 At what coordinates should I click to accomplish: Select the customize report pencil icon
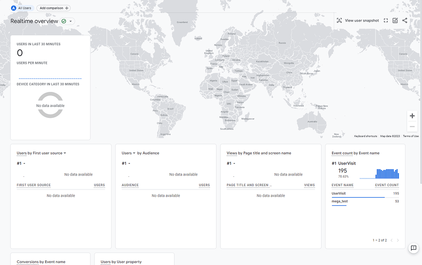click(395, 20)
